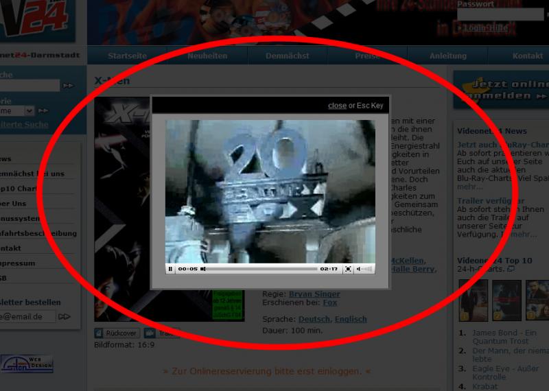Image resolution: width=549 pixels, height=391 pixels.
Task: Open Eagle Eye - Außer Kontrolle link
Action: click(505, 372)
